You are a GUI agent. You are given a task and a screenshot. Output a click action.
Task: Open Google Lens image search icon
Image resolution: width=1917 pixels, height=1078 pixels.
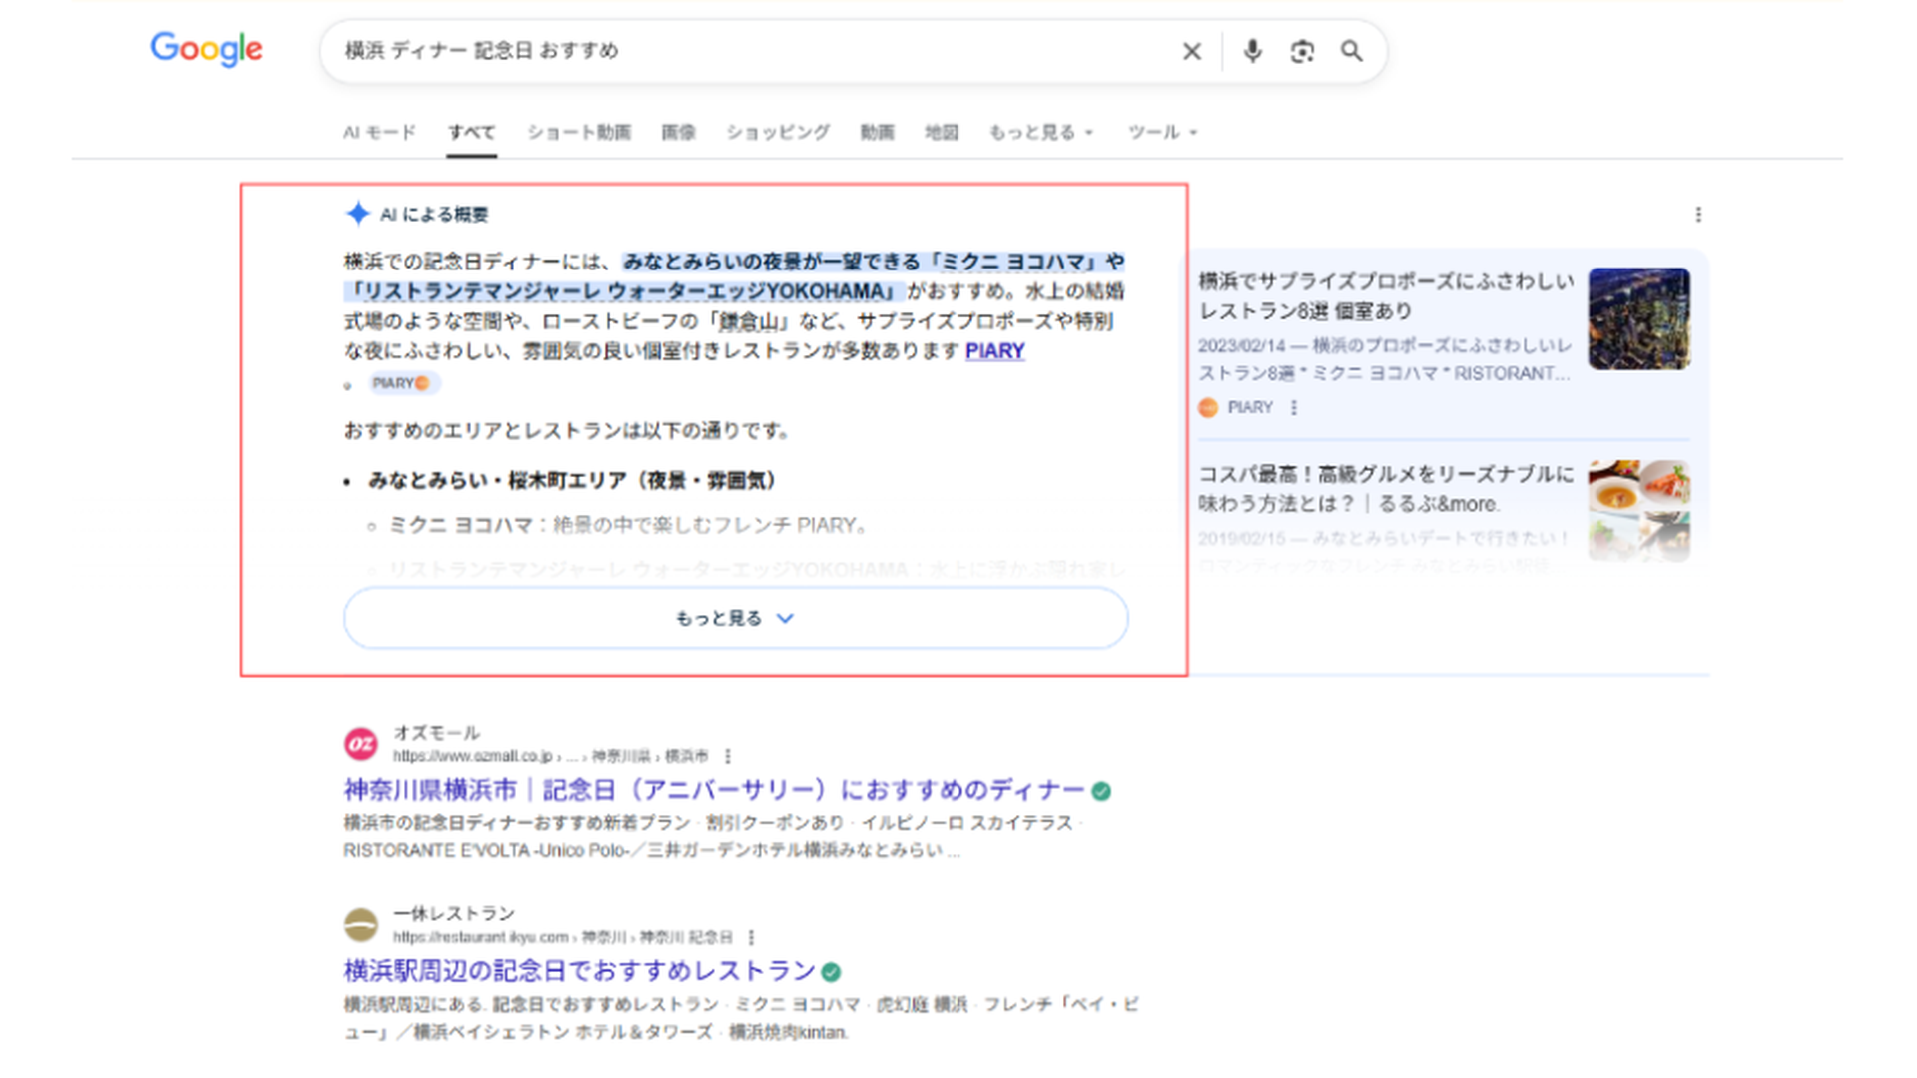pyautogui.click(x=1302, y=51)
